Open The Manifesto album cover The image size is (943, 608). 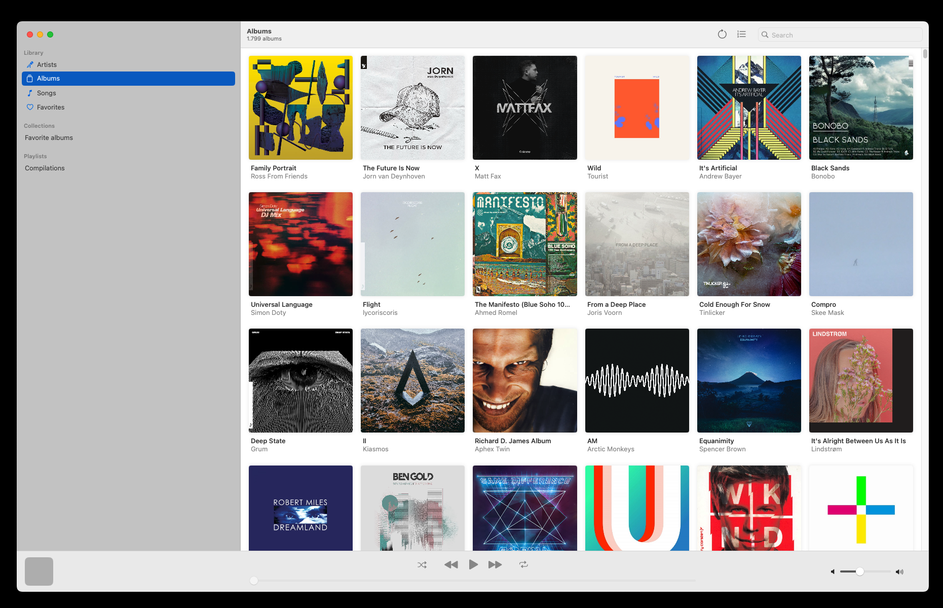coord(524,244)
